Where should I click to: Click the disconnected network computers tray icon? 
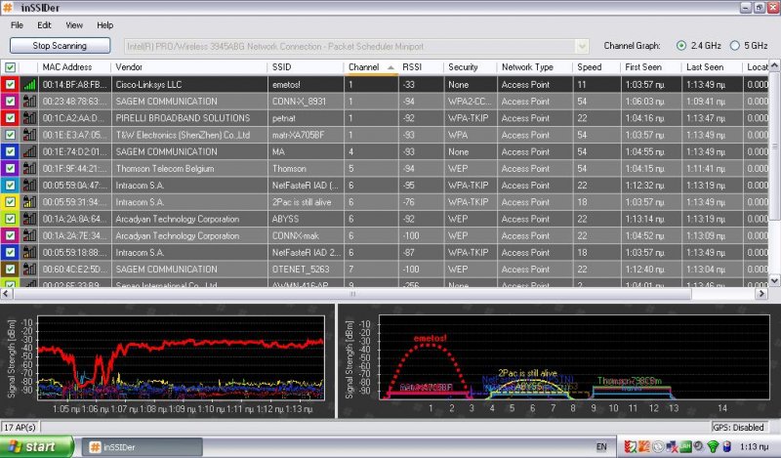coord(672,446)
